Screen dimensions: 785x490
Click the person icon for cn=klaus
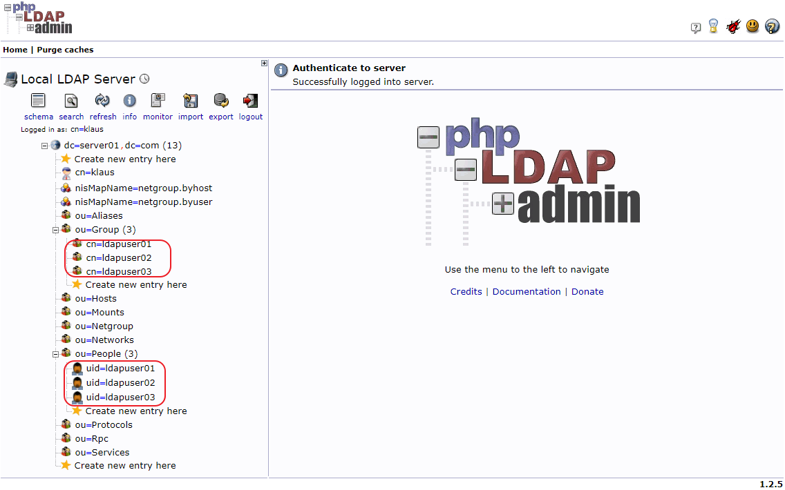click(66, 173)
